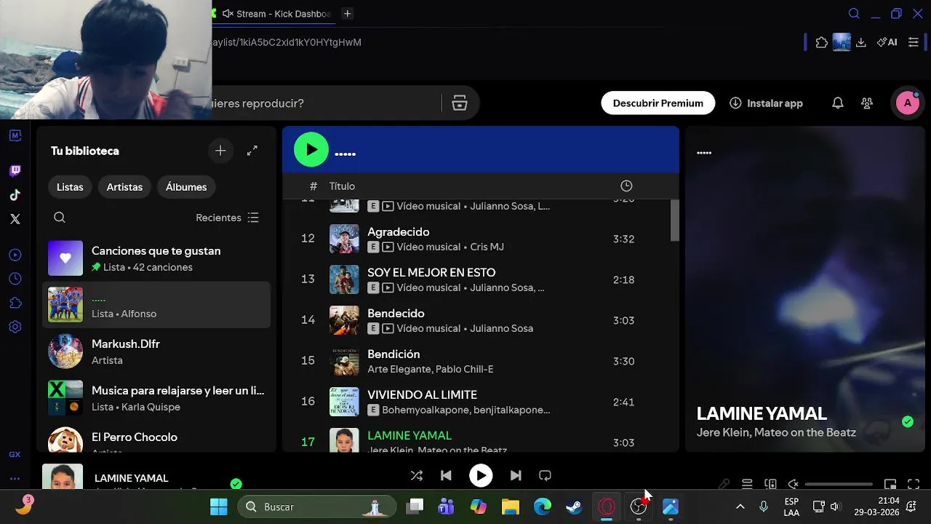
Task: Show hidden system tray icons chevron
Action: [740, 507]
